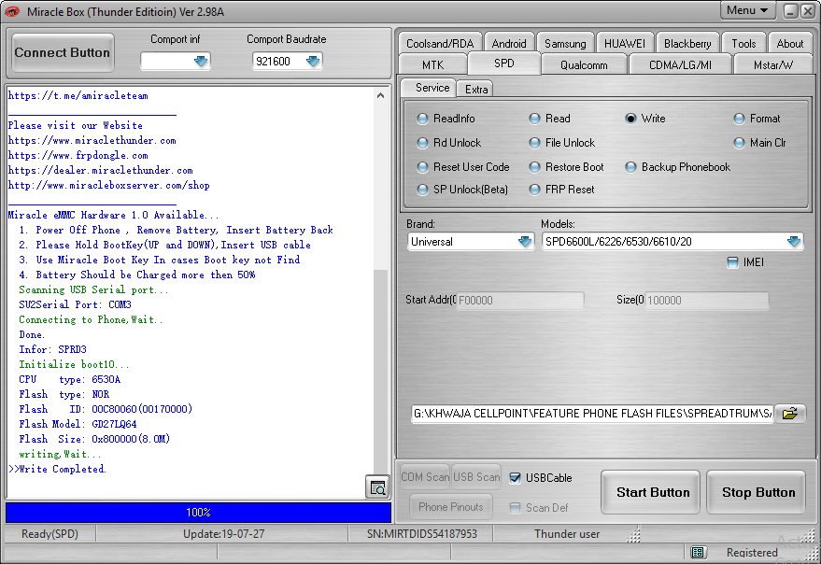This screenshot has height=564, width=821.
Task: Open the About tab
Action: 789,44
